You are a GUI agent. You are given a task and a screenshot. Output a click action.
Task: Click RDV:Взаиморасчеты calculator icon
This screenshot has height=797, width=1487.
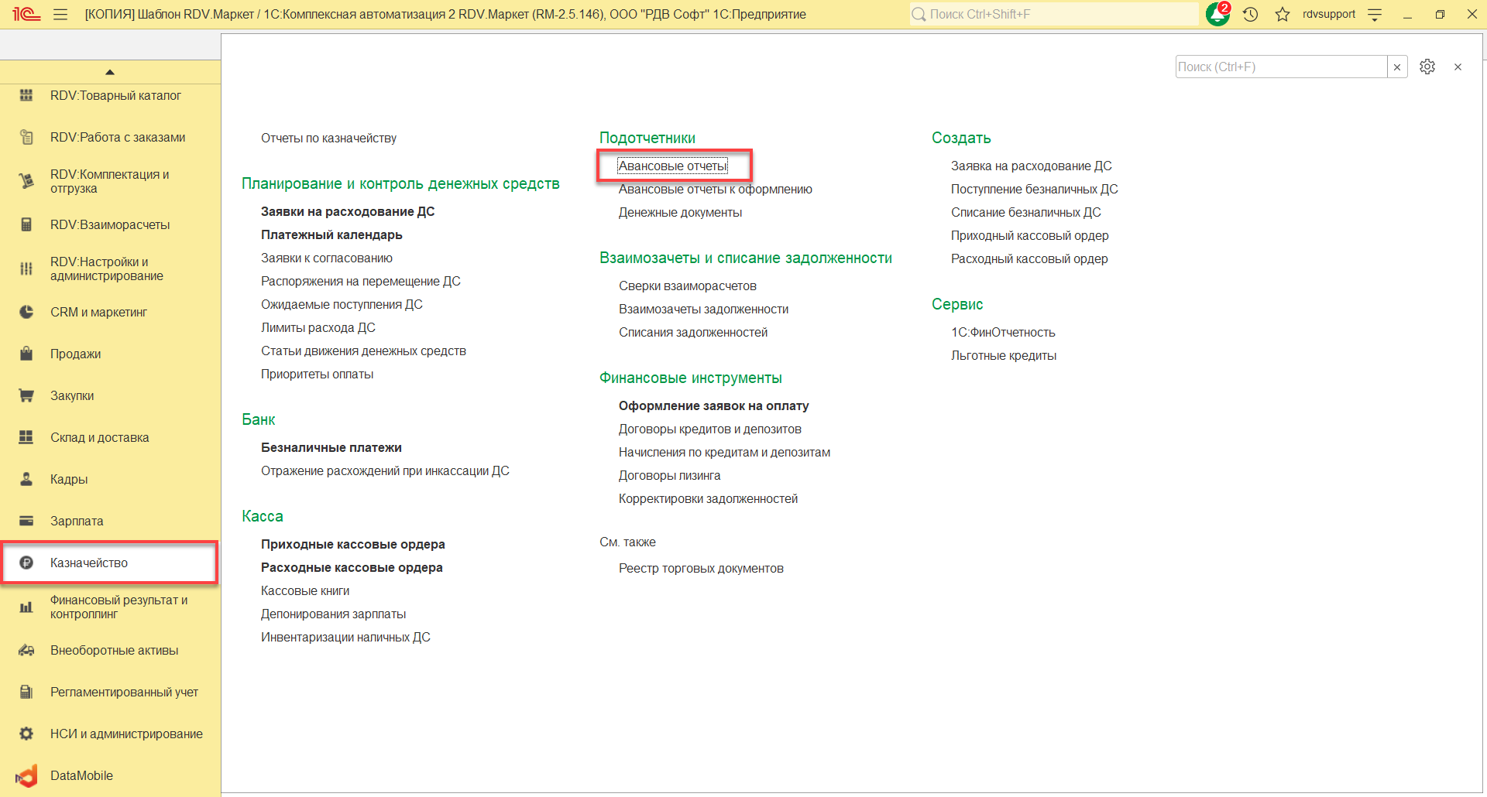coord(26,224)
